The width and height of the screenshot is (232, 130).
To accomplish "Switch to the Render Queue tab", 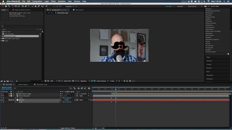I will coord(23,84).
